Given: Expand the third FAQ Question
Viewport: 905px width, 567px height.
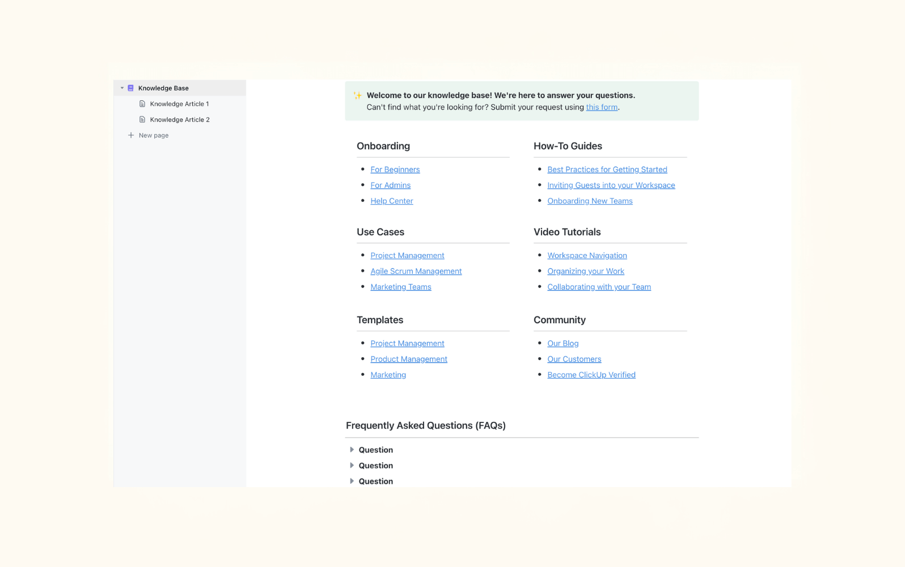Looking at the screenshot, I should (352, 481).
